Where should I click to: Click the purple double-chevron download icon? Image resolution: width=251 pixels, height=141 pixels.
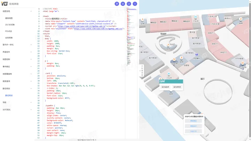click(x=135, y=4)
